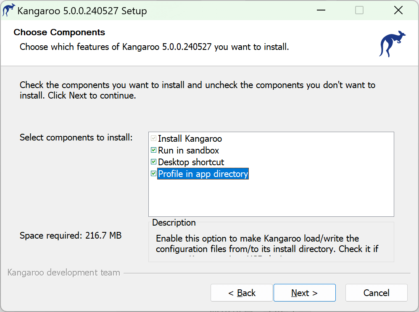Click the Space required 216.7 MB text
The height and width of the screenshot is (312, 419).
click(71, 236)
